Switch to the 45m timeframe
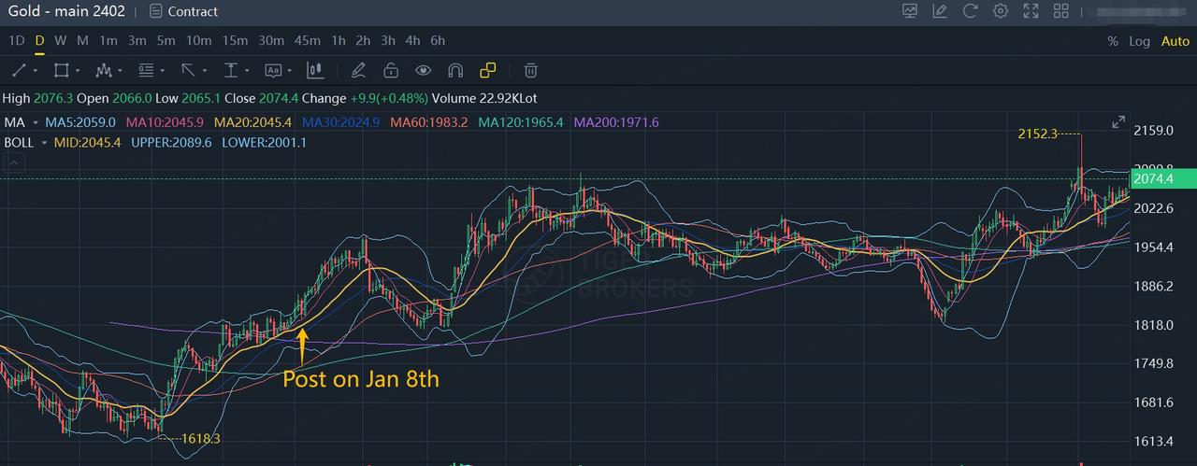 click(x=308, y=41)
